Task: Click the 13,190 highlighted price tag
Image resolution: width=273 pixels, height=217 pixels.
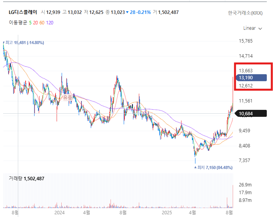Action: point(251,78)
